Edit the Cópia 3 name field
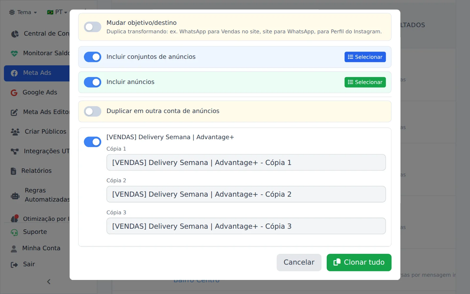The image size is (470, 294). click(x=246, y=226)
